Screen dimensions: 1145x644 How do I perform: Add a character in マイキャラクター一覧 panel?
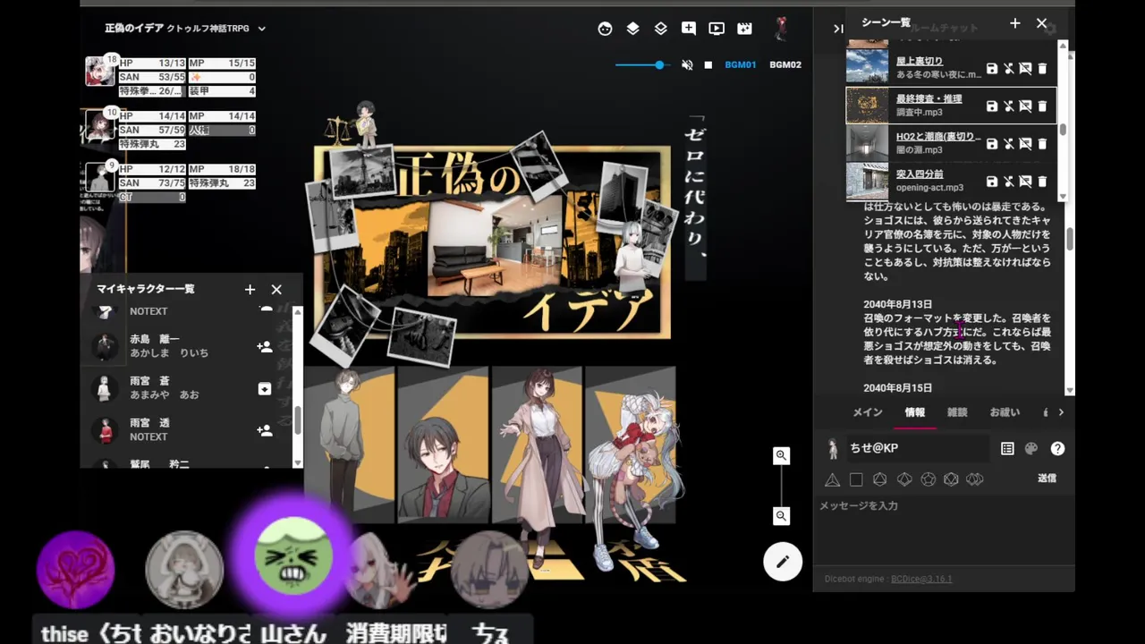[250, 289]
